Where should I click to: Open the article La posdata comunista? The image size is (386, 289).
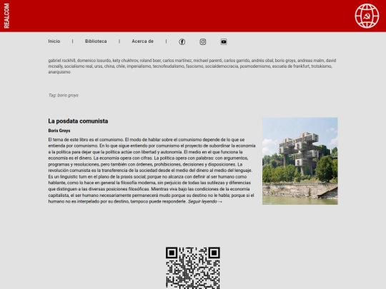(x=78, y=121)
